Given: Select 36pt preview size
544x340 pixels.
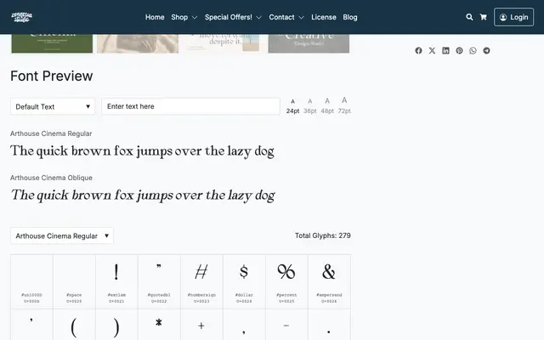Looking at the screenshot, I should [309, 106].
